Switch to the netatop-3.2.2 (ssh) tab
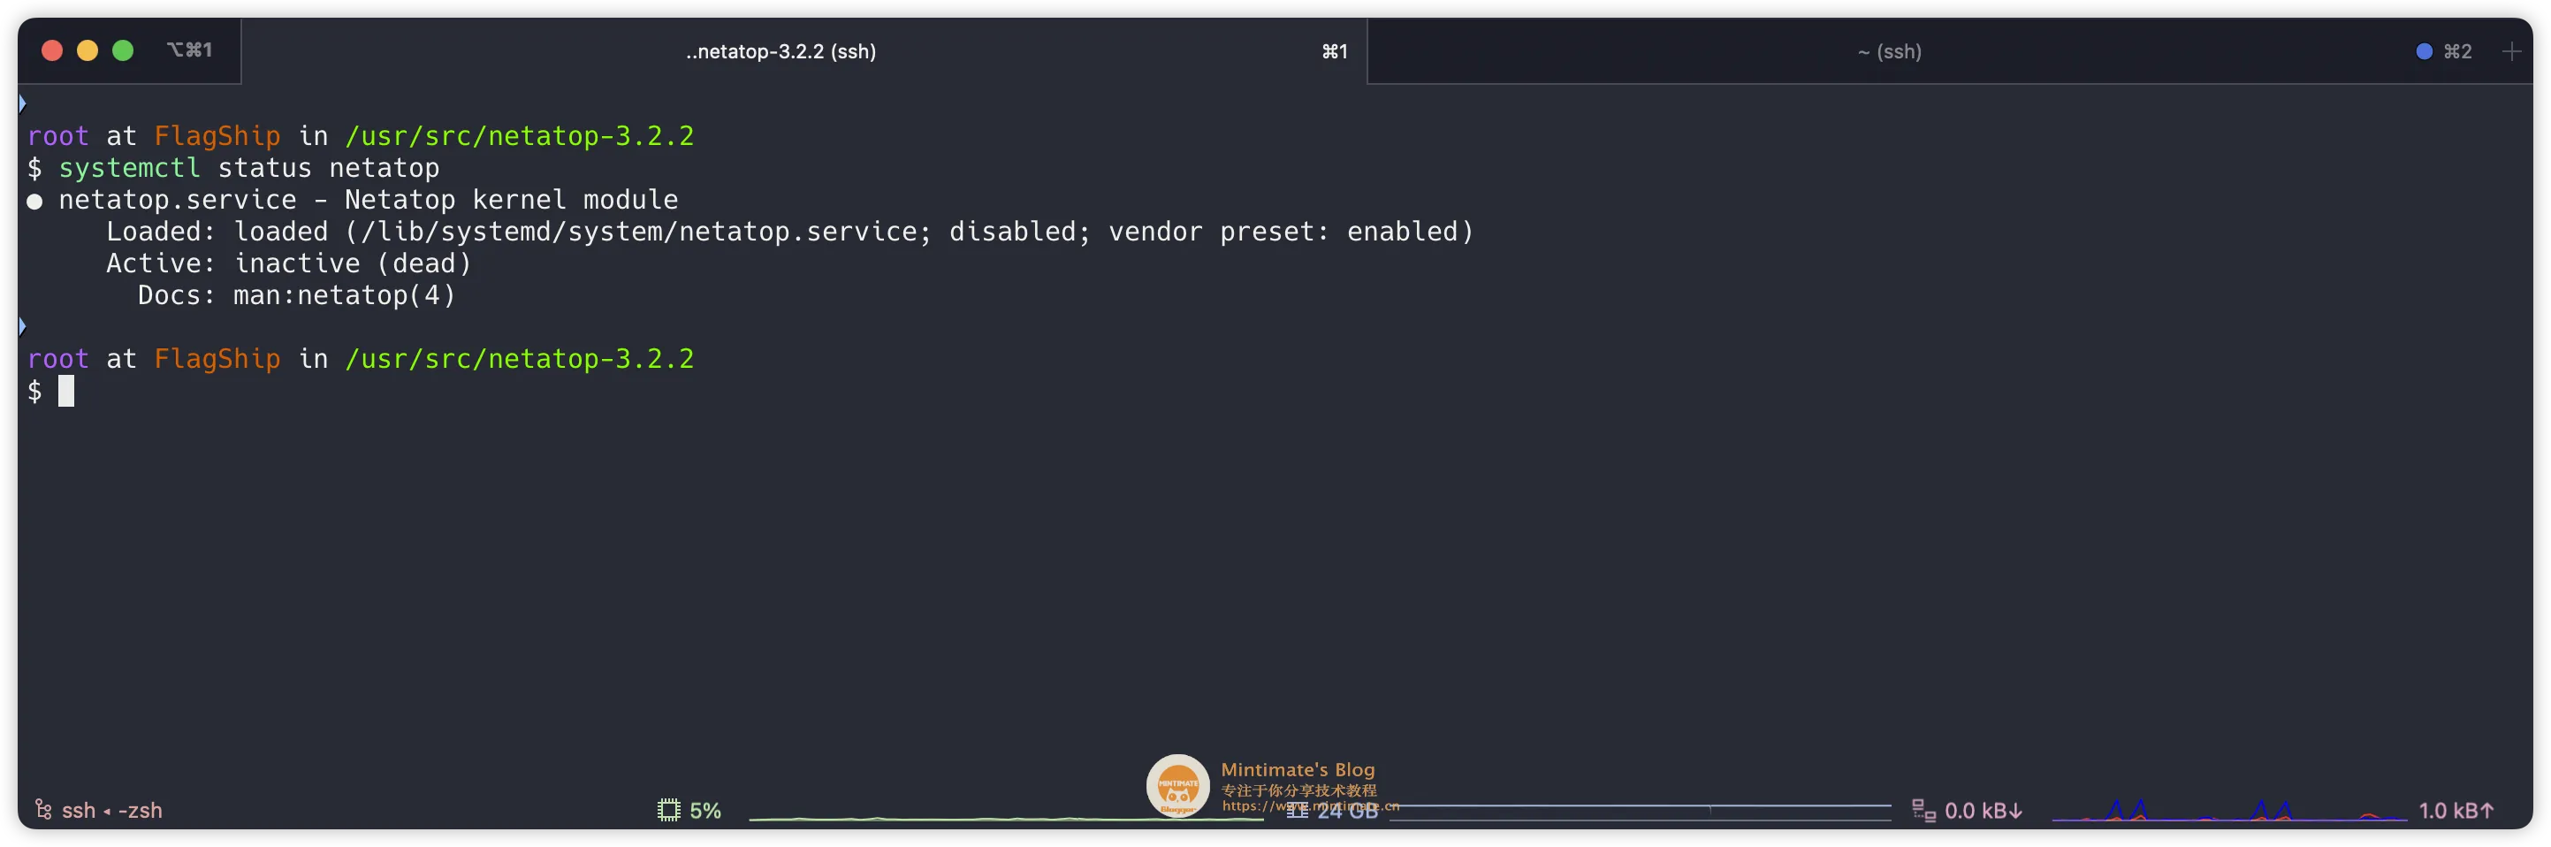This screenshot has height=847, width=2551. (x=804, y=50)
